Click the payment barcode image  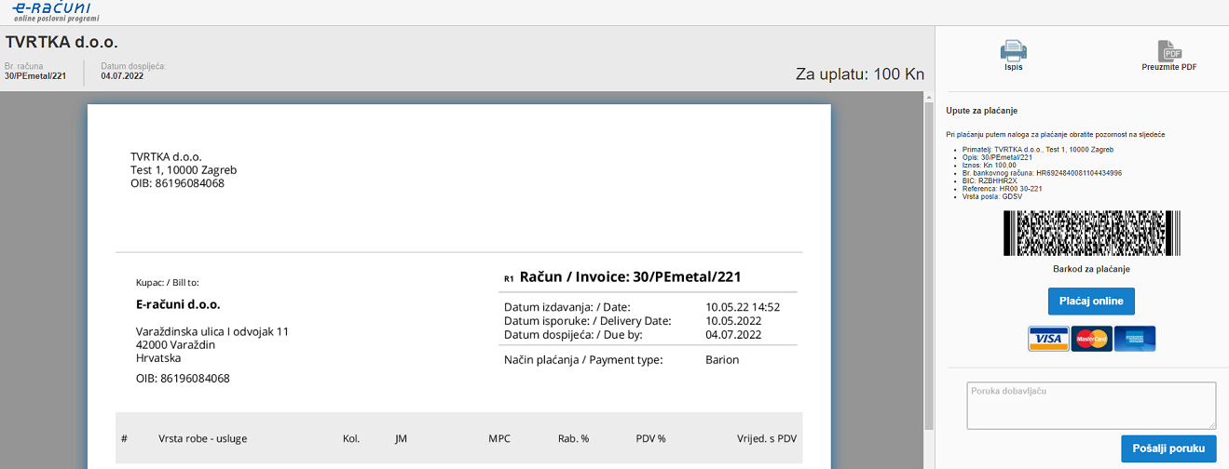[x=1091, y=233]
